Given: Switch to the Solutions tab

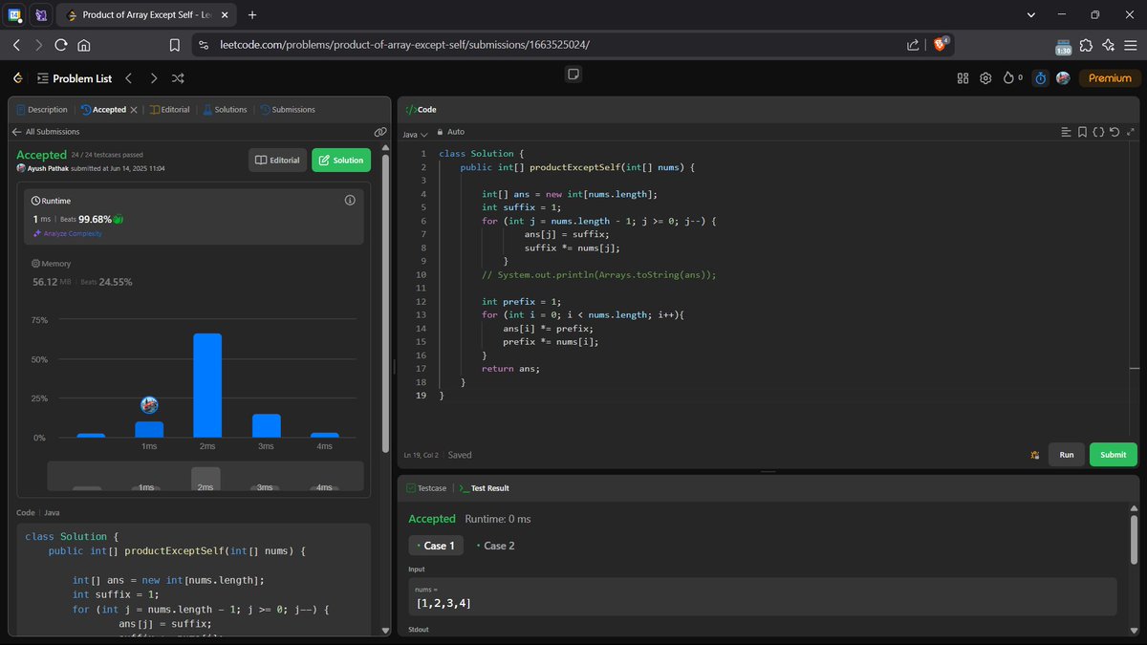Looking at the screenshot, I should click(x=225, y=110).
